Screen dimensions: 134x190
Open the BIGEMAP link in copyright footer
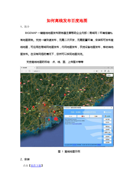pos(75,145)
